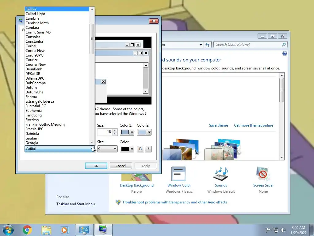Toggle Italic font button

(x=148, y=149)
